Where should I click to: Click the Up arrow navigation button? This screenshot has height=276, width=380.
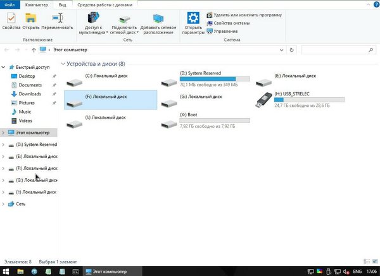(x=34, y=49)
